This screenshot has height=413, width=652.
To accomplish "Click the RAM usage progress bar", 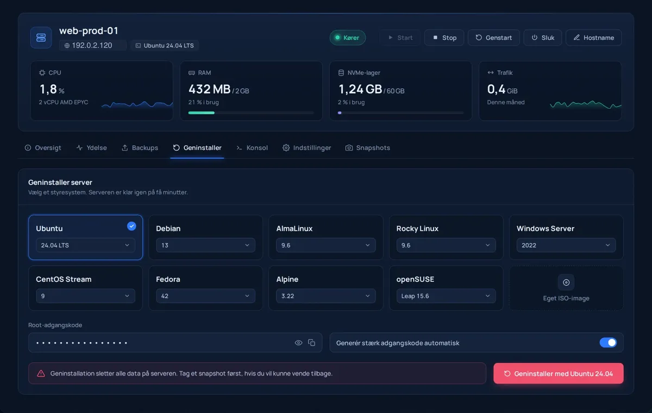I will pyautogui.click(x=251, y=113).
